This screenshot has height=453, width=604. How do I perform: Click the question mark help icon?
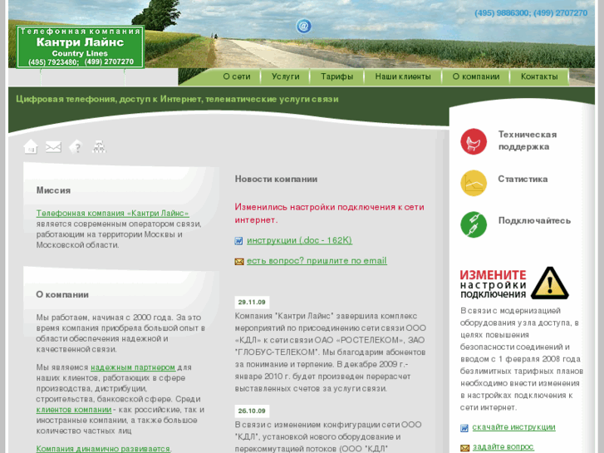tap(76, 147)
